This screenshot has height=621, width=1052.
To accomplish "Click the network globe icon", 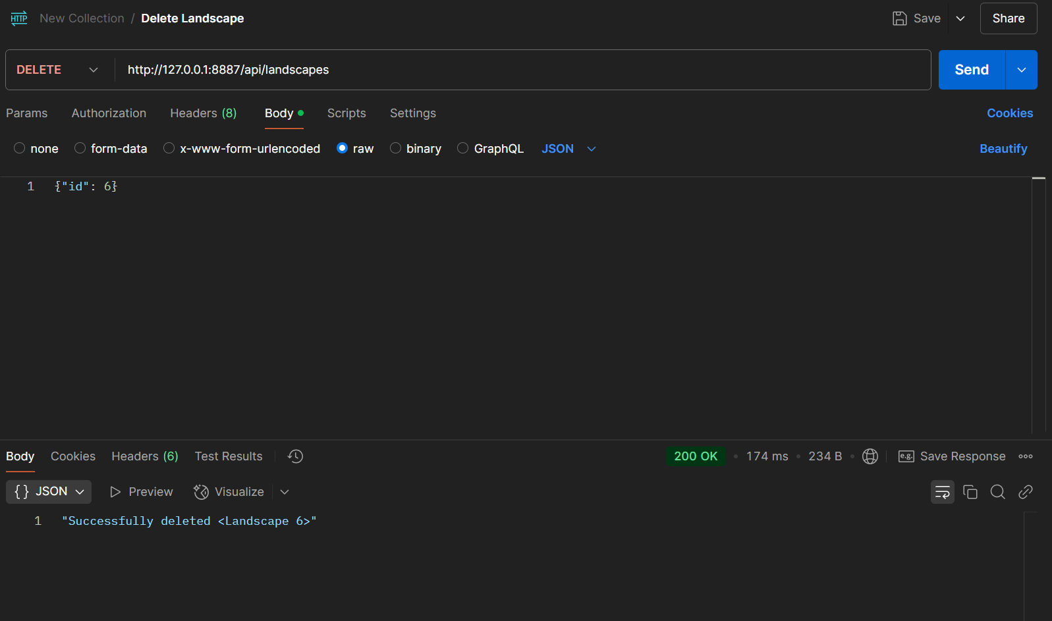I will pyautogui.click(x=870, y=456).
